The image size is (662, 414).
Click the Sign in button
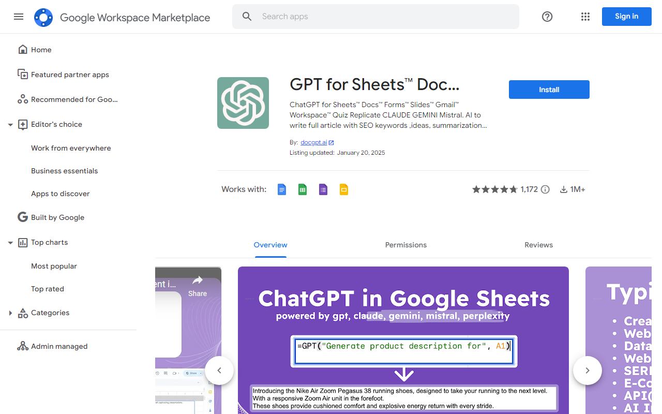tap(627, 17)
